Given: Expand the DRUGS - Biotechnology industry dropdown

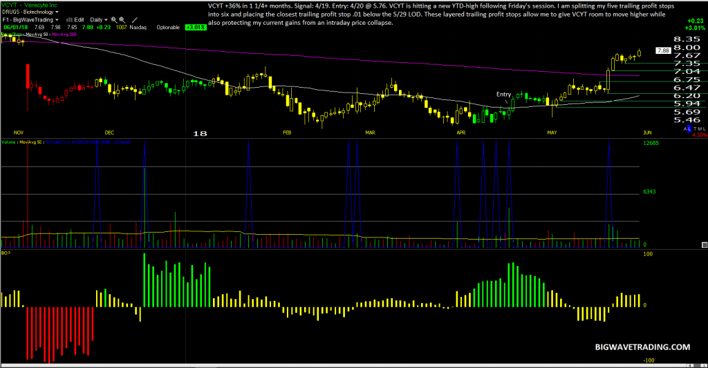Looking at the screenshot, I should (30, 12).
